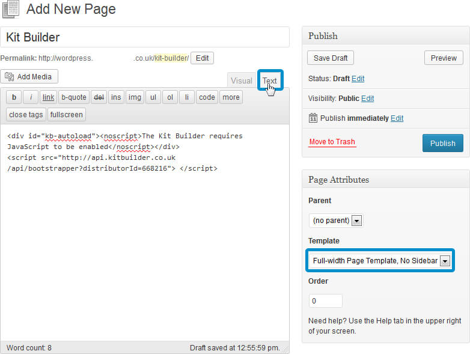Click the kit-builder permalink slug

tap(172, 58)
